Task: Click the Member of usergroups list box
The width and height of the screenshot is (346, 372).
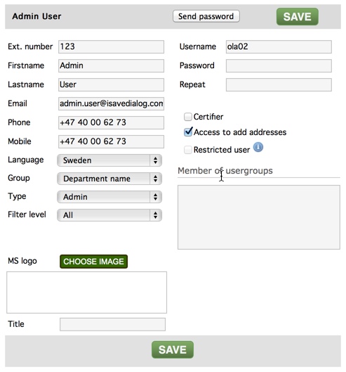Action: 259,217
